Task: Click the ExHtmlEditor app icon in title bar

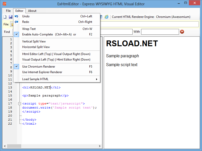Action: [x=5, y=4]
